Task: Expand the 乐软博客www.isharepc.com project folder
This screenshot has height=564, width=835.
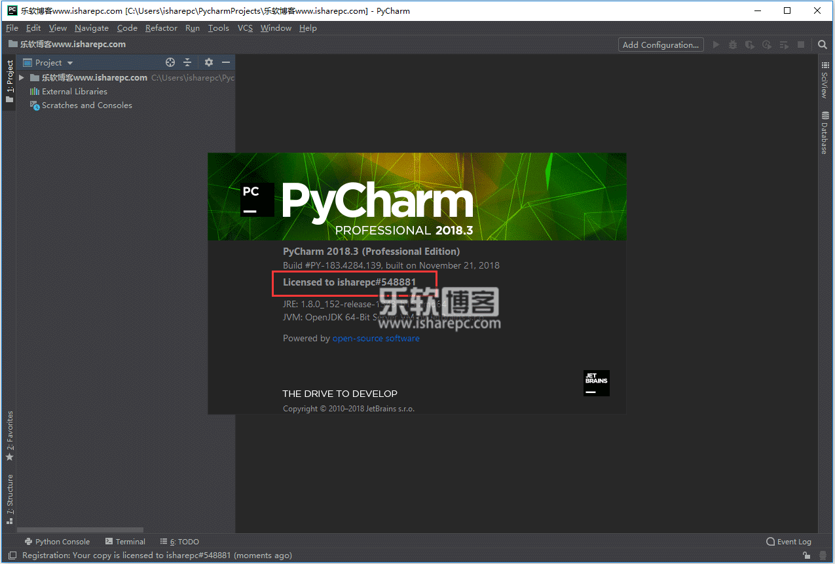Action: [22, 77]
